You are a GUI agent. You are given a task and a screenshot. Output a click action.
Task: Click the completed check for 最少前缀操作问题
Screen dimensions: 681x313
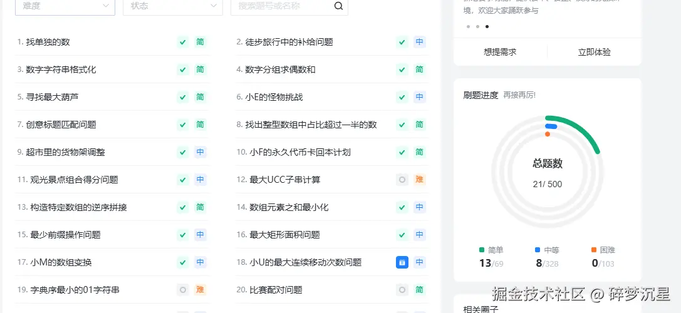point(183,235)
